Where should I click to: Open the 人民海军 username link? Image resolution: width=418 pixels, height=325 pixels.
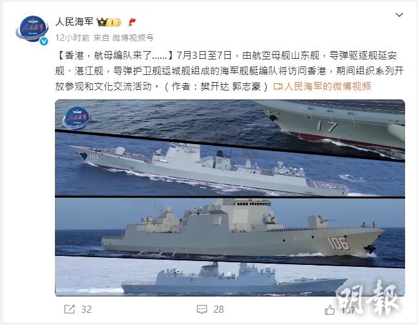[74, 22]
